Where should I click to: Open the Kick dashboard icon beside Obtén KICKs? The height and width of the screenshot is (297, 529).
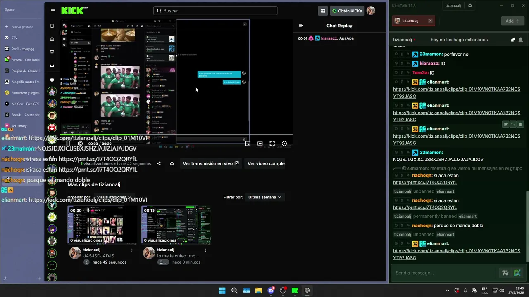click(x=323, y=11)
